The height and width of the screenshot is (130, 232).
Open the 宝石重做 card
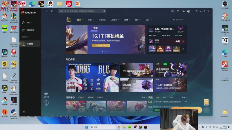tap(137, 85)
